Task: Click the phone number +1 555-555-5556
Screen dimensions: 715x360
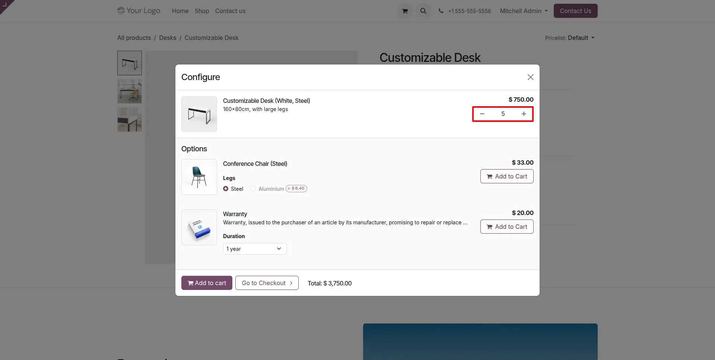Action: (469, 11)
